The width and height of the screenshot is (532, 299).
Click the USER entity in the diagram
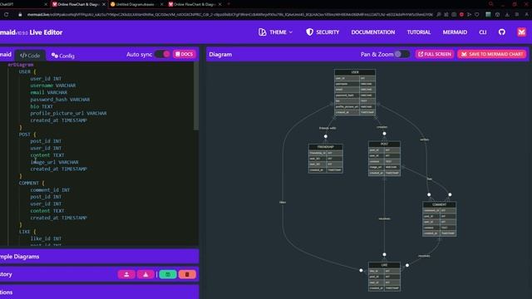click(x=355, y=92)
